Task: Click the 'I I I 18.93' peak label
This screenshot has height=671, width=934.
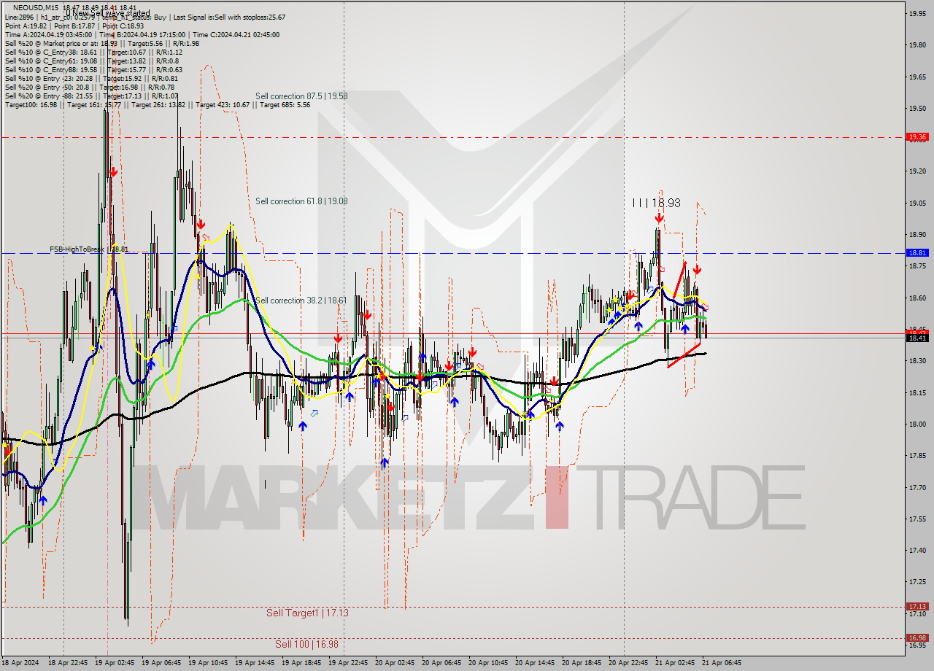Action: (x=657, y=203)
